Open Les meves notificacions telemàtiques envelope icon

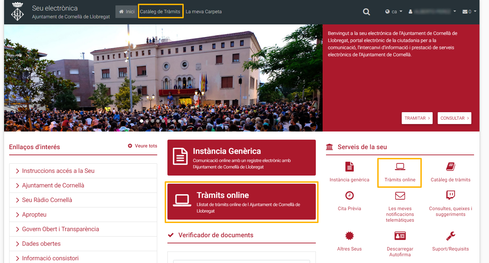pos(400,196)
